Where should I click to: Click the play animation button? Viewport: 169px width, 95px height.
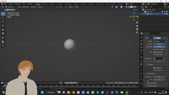click(x=72, y=83)
